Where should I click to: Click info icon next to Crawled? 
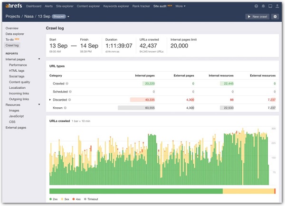click(x=67, y=84)
